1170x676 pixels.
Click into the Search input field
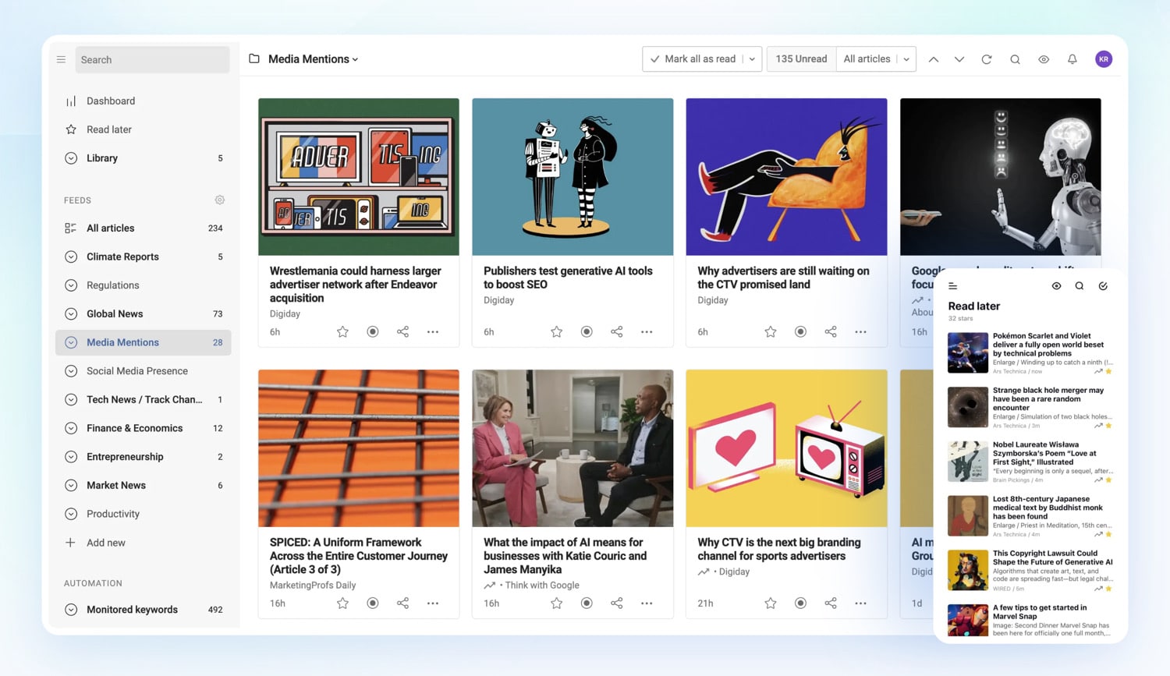(152, 60)
